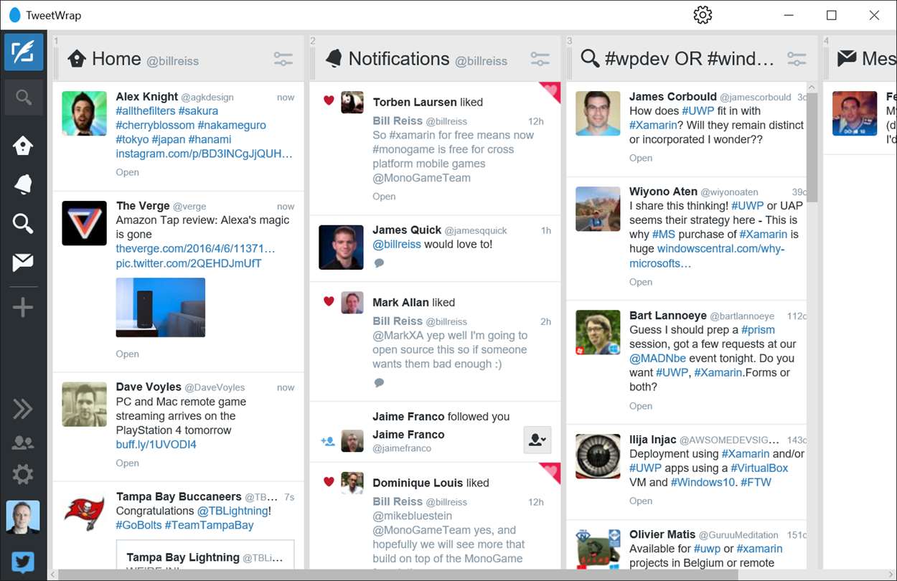897x581 pixels.
Task: Click Tampa Bay Buccaneers avatar
Action: click(84, 514)
